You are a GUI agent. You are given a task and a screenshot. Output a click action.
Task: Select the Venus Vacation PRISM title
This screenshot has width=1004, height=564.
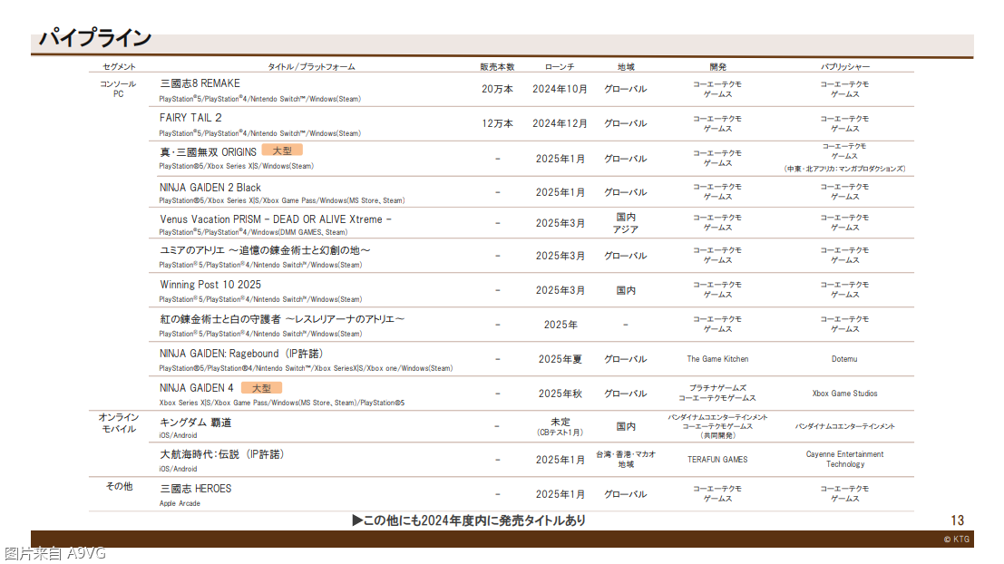(x=276, y=219)
